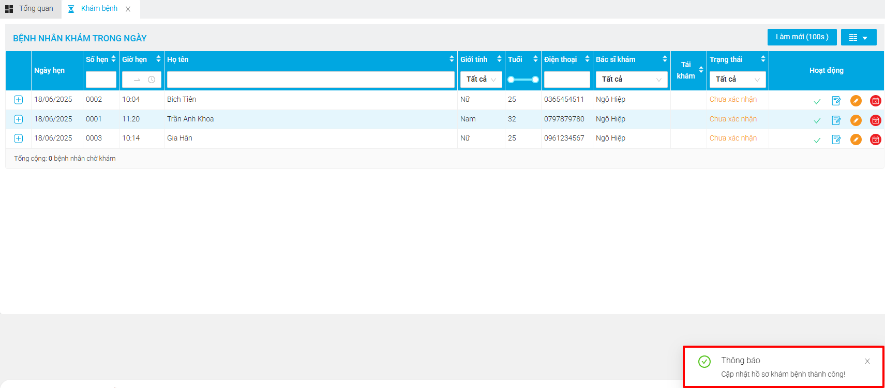Click Làm mới (100s) refresh button
The image size is (885, 388).
click(802, 37)
